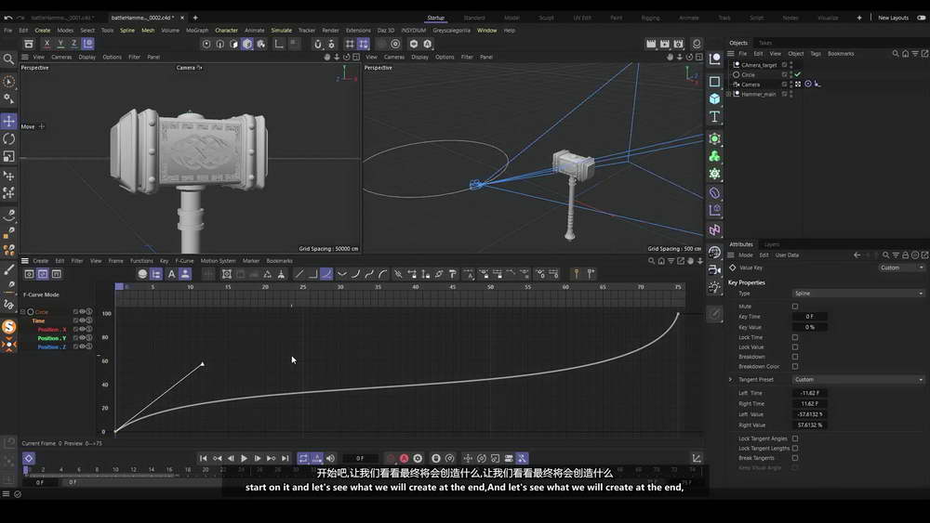The width and height of the screenshot is (930, 523).
Task: Toggle the X axis lock icon
Action: coord(46,44)
